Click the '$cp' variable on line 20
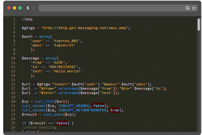 click(25, 102)
